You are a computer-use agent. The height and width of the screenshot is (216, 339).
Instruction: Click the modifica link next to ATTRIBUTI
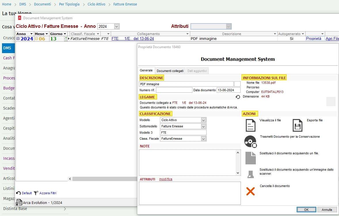tap(165, 179)
